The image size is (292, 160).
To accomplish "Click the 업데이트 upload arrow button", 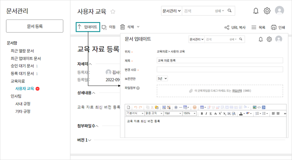I will (88, 27).
